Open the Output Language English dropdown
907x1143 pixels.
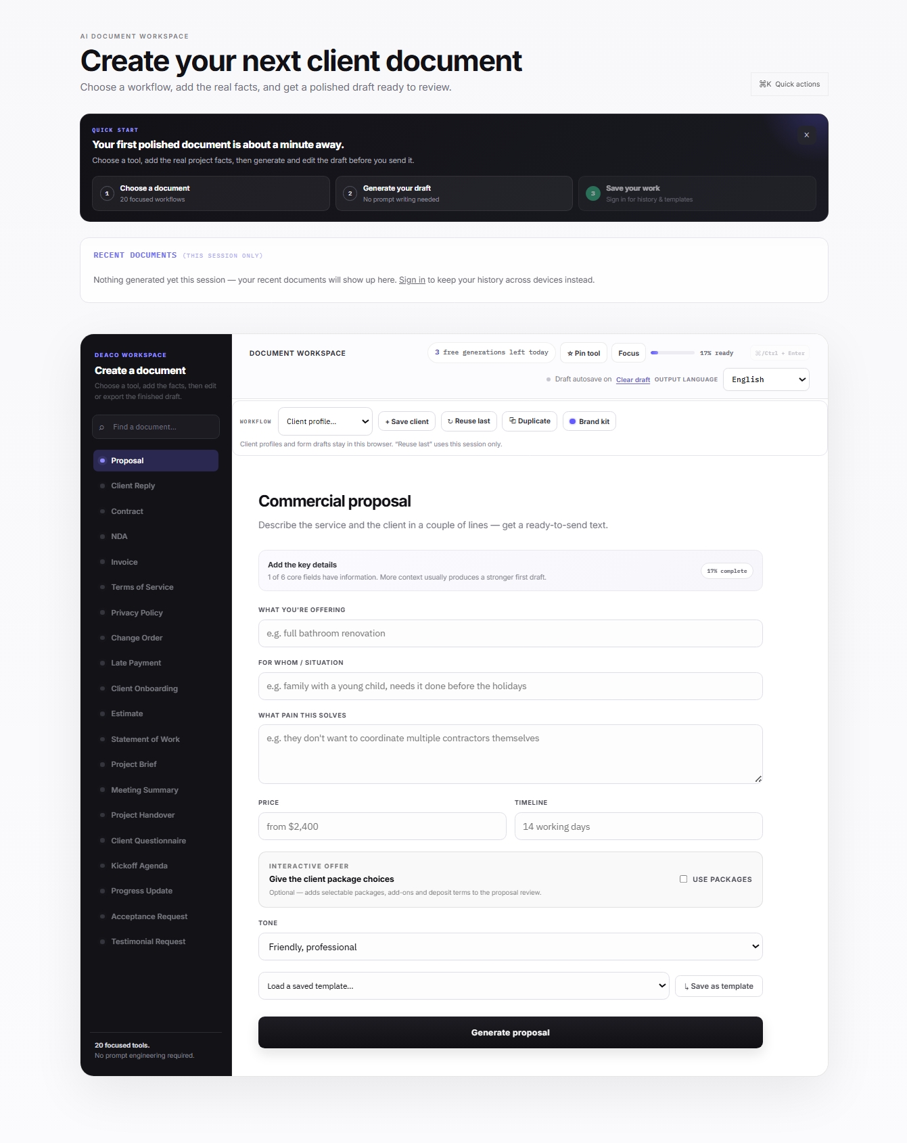pos(766,379)
